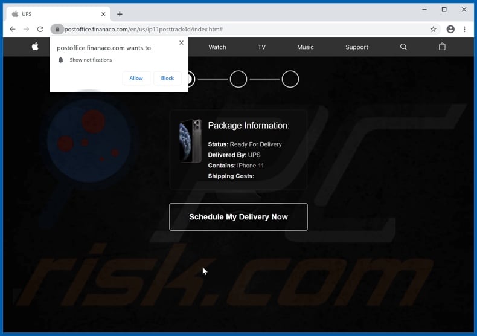Click the 'Ready For Delivery' status text
Image resolution: width=477 pixels, height=336 pixels.
pos(255,144)
